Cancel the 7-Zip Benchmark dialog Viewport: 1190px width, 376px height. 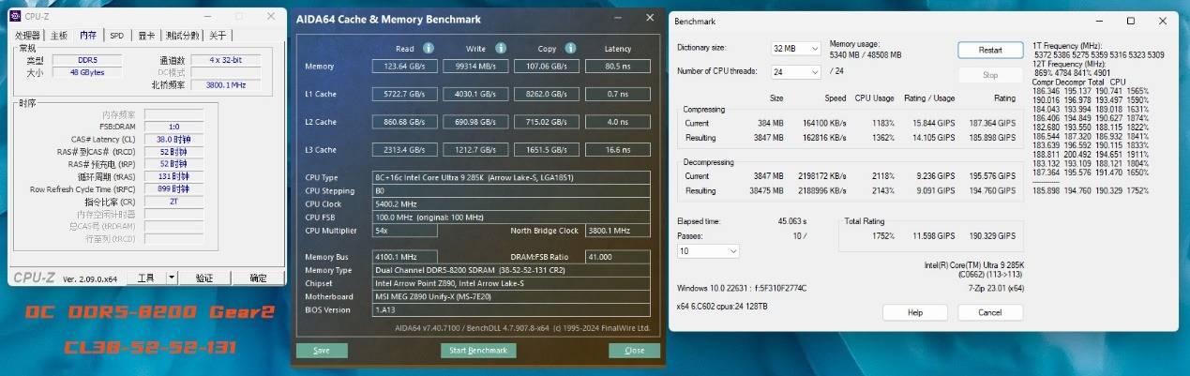[988, 312]
